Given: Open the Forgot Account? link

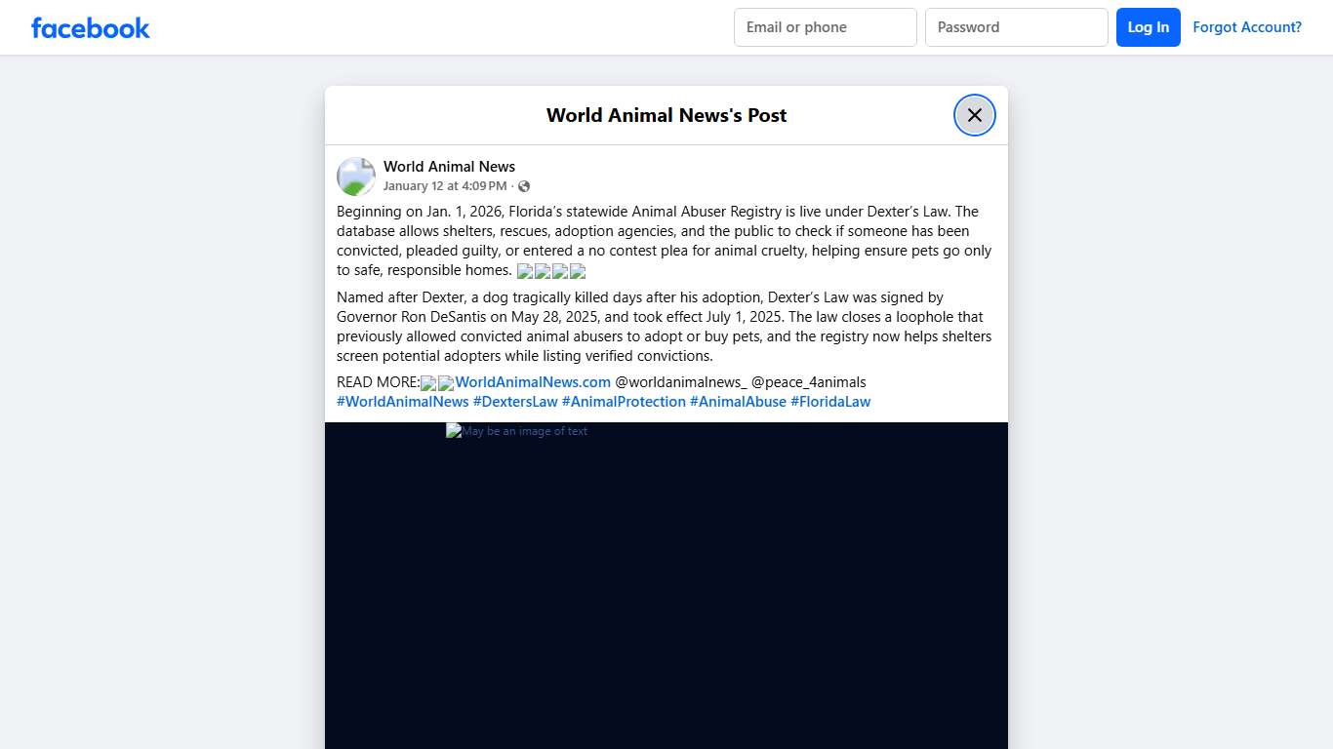Looking at the screenshot, I should click(1246, 27).
